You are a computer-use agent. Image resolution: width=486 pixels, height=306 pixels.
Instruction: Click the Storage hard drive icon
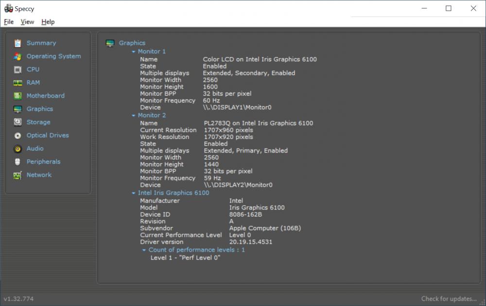[x=17, y=122]
